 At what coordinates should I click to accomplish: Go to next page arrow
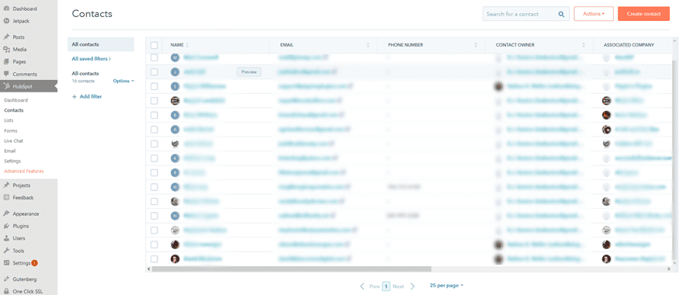(412, 286)
